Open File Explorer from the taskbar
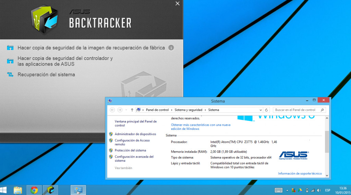Screen dimensions: 351x195 (18, 190)
